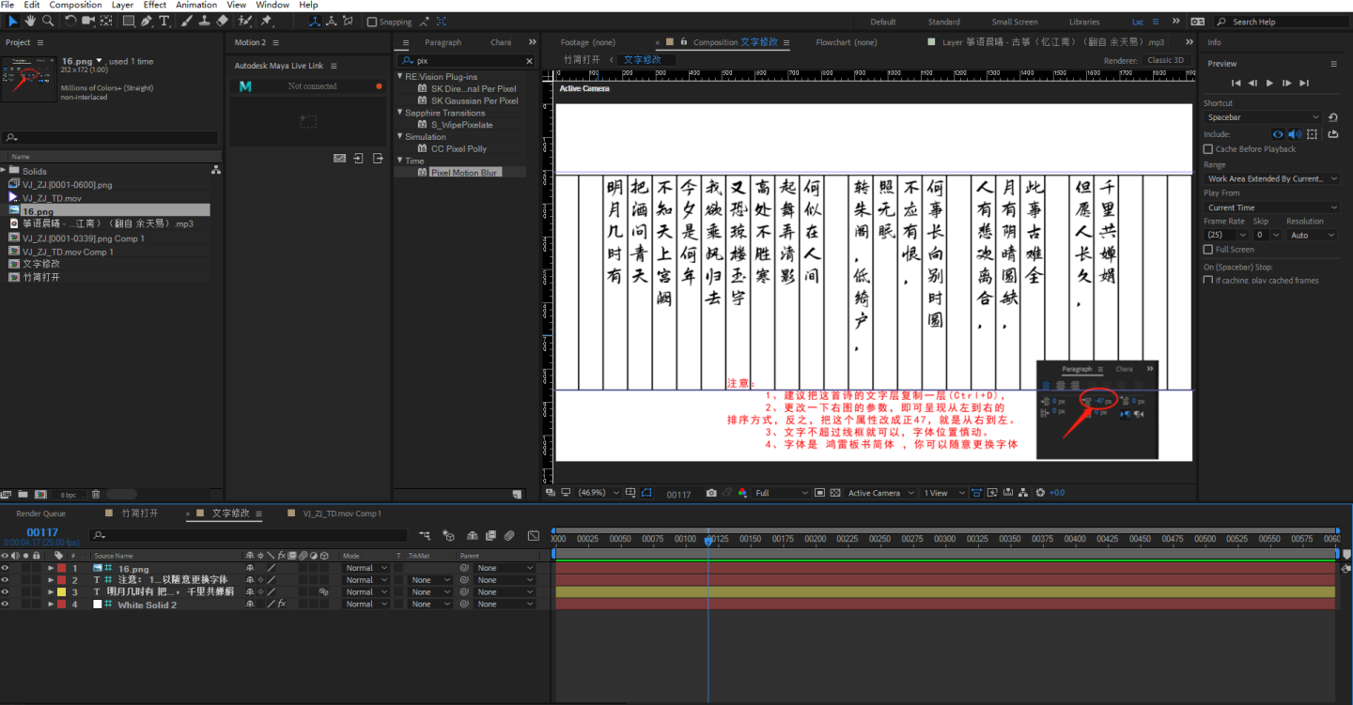Select the Brush tool

(x=186, y=21)
